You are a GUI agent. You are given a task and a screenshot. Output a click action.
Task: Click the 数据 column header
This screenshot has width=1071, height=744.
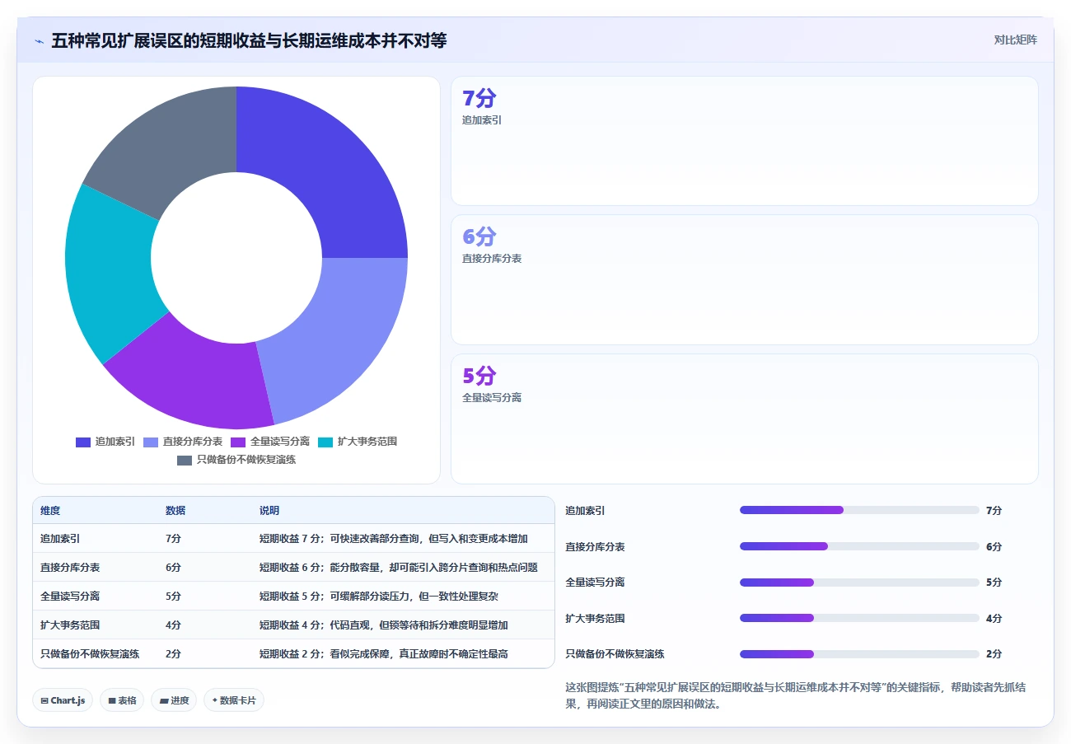pos(175,511)
